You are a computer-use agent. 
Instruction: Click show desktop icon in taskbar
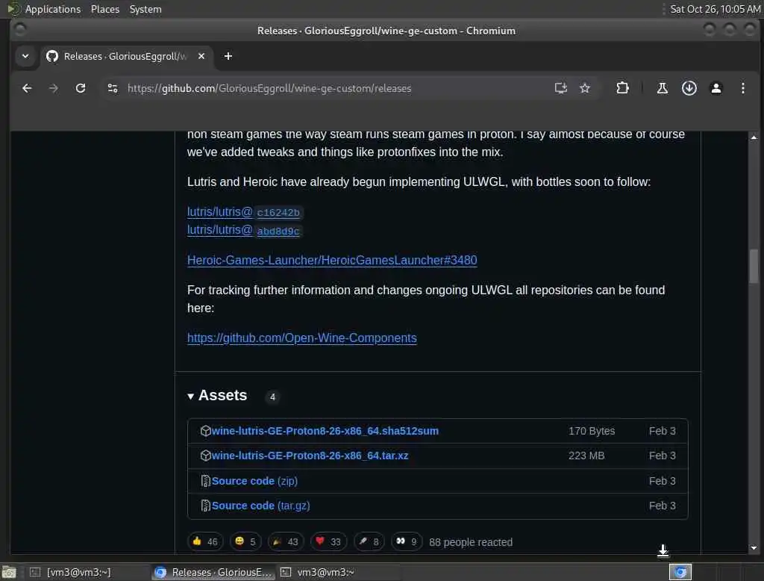(x=9, y=572)
